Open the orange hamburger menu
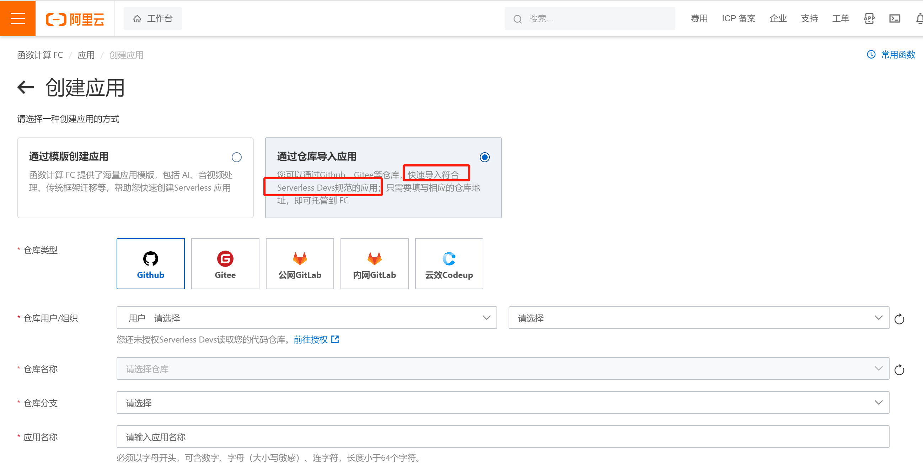Screen dimensions: 923x471 point(17,18)
